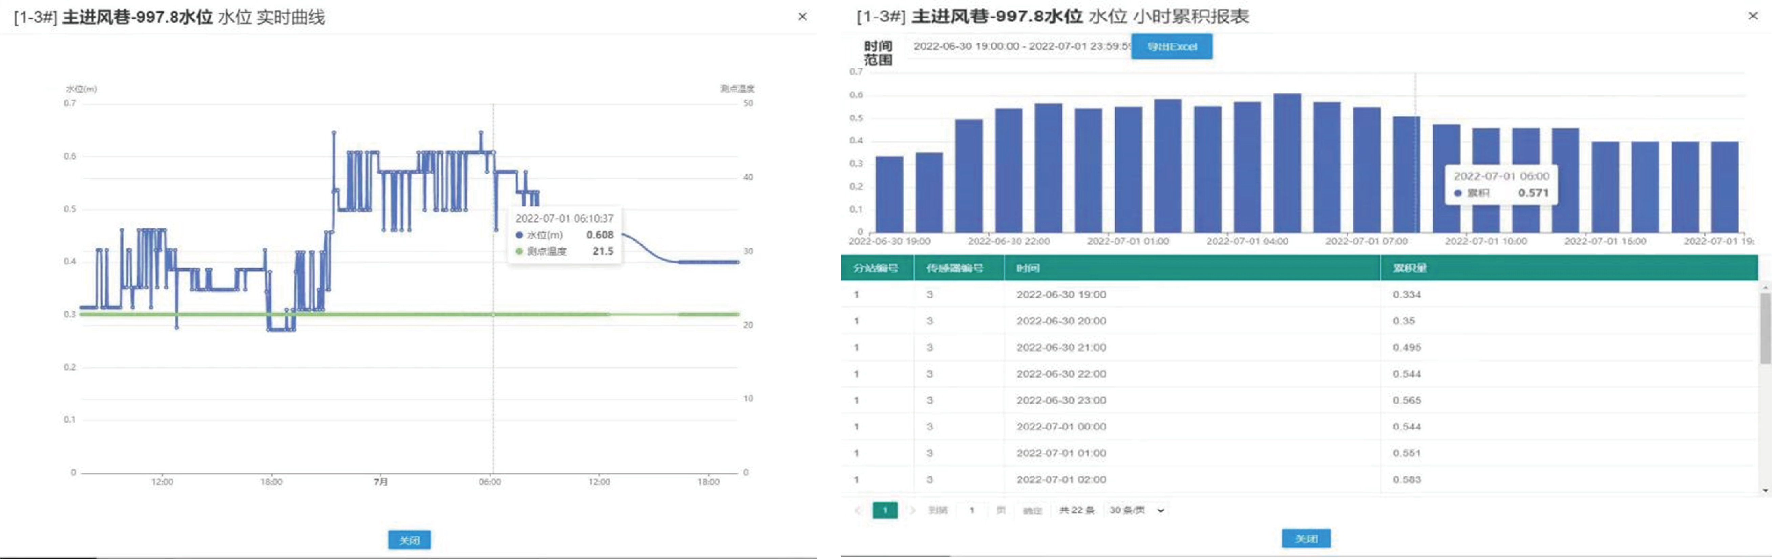The image size is (1772, 559).
Task: Click 关闭 button under the hourly report table
Action: click(x=1306, y=538)
